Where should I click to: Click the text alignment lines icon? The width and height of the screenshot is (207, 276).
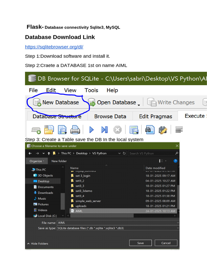coord(179,130)
